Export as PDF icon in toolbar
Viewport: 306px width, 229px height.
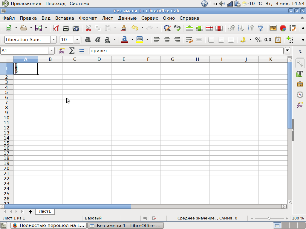click(x=56, y=28)
